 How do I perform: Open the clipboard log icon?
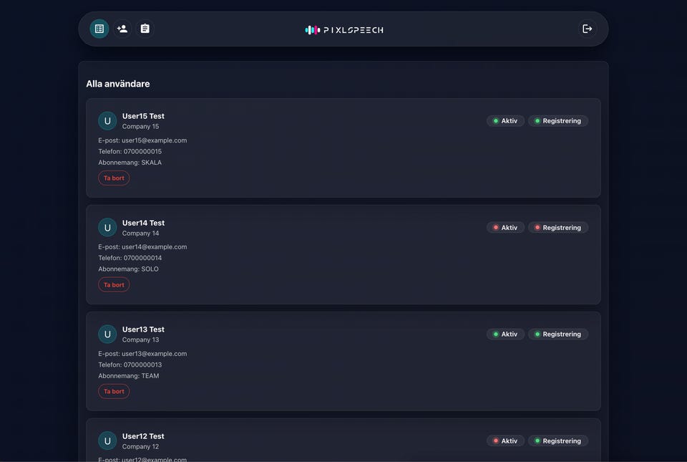145,29
